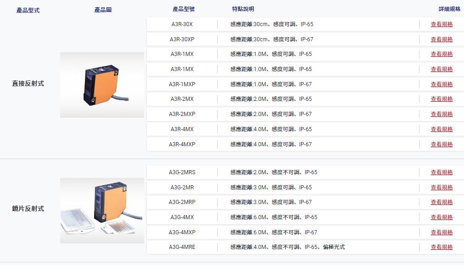
Task: View specs link for A3G-4MX
Action: [x=442, y=217]
